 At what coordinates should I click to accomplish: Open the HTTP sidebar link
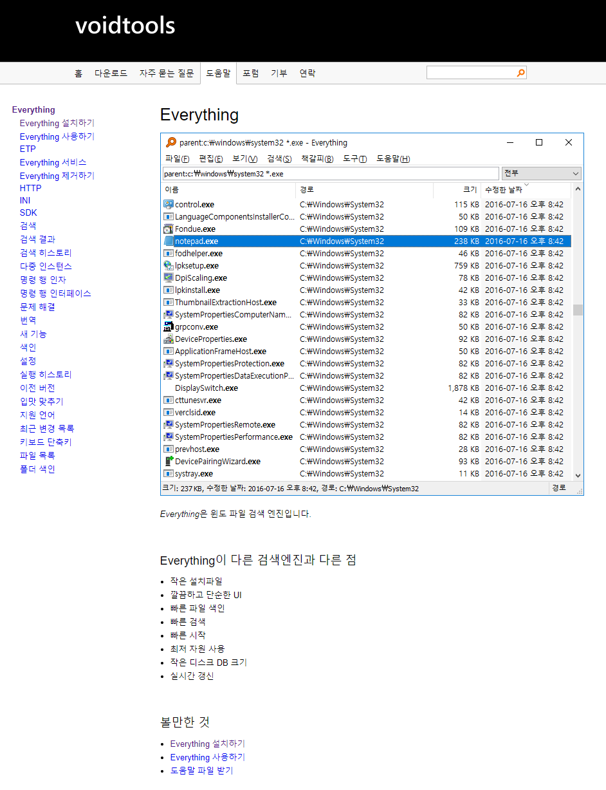[30, 188]
